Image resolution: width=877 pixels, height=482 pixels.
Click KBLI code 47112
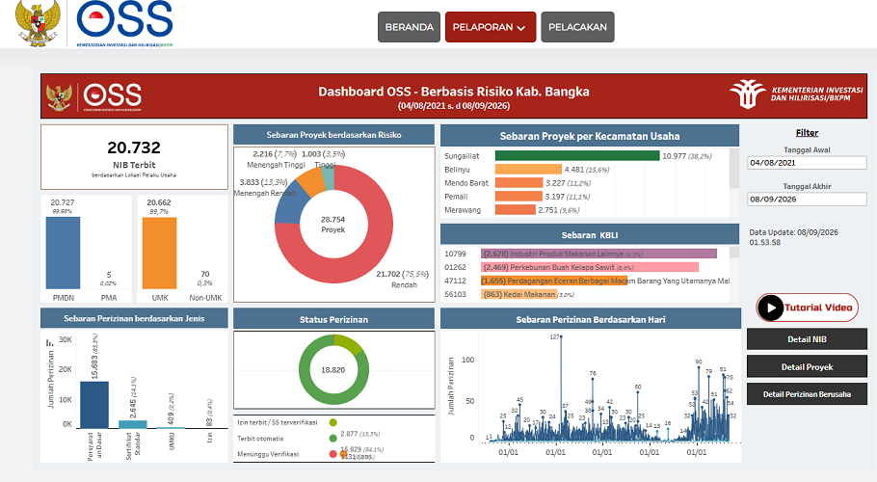tap(455, 281)
